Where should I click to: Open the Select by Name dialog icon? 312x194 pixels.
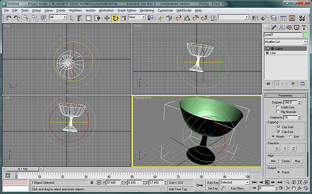[x=80, y=18]
